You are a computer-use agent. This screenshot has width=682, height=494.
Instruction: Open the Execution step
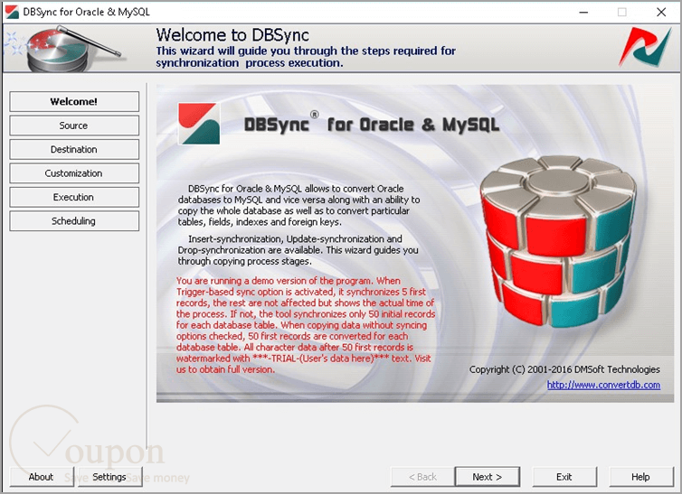click(74, 197)
